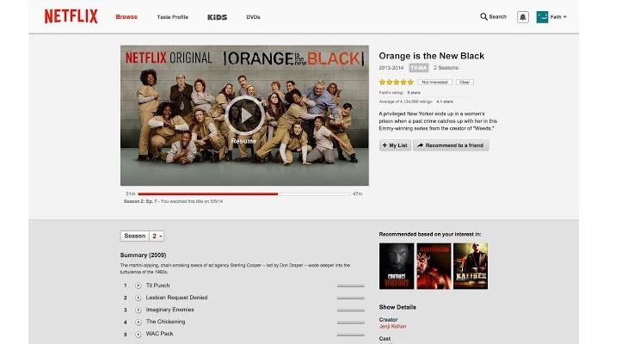This screenshot has width=628, height=344.
Task: Play episode 2 Lesbian Request Denied icon
Action: [x=139, y=298]
